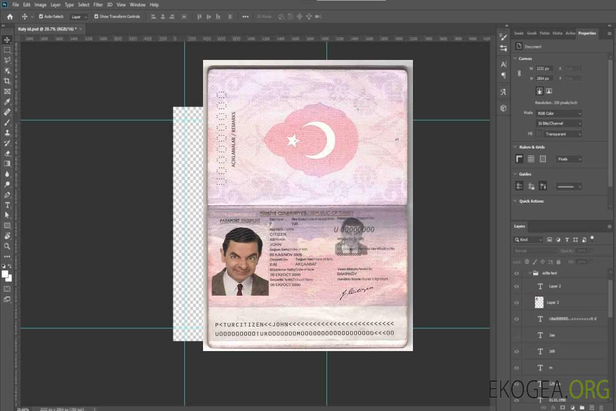The height and width of the screenshot is (411, 616).
Task: Select the Eyedropper tool
Action: [x=7, y=102]
